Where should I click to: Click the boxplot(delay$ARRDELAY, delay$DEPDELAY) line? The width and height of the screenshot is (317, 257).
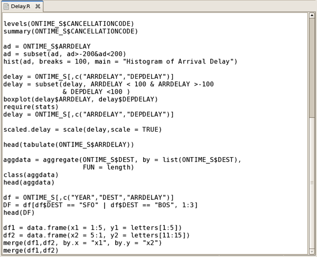click(x=80, y=99)
